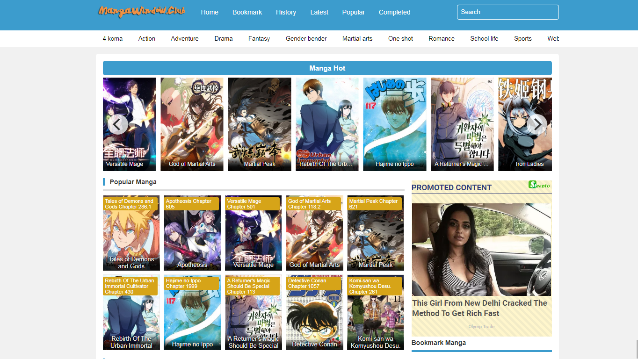Browse the One shot genre
Viewport: 638px width, 359px height.
pyautogui.click(x=400, y=38)
